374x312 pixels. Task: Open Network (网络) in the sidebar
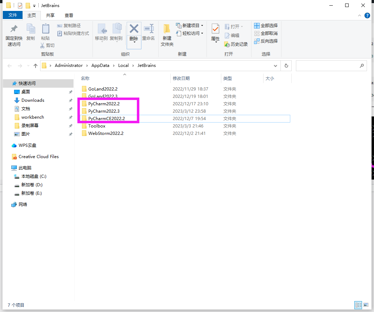[23, 204]
